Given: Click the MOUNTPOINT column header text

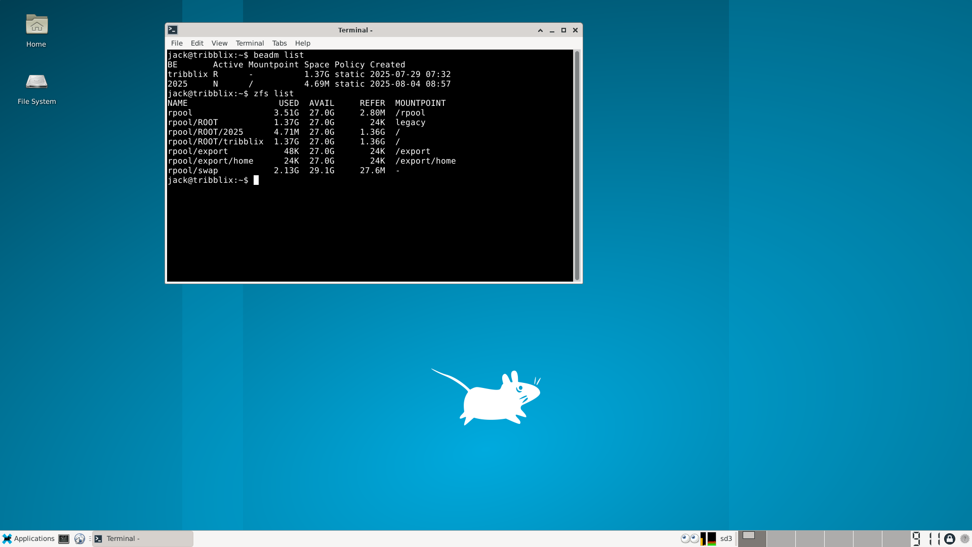Looking at the screenshot, I should pos(421,103).
